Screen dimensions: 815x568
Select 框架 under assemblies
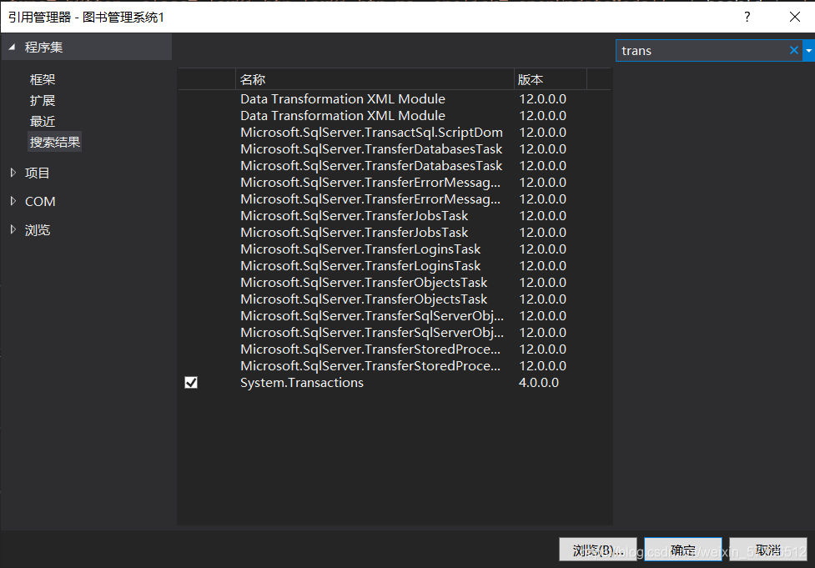42,79
